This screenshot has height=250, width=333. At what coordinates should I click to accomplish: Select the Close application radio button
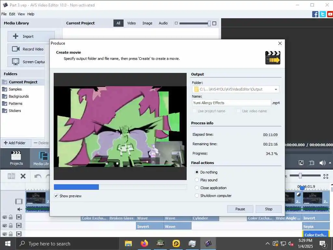coord(197,188)
